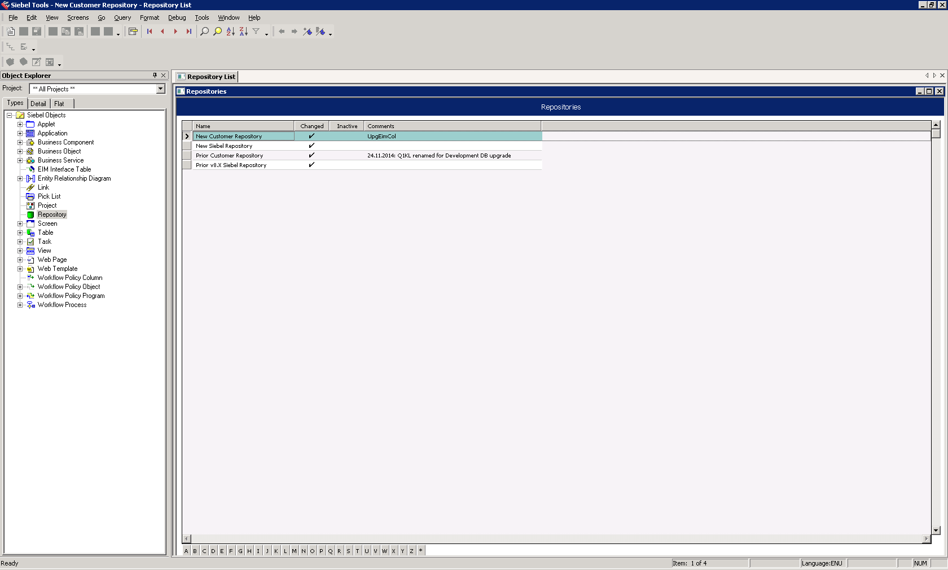Select the Pick List tree item
The image size is (948, 570).
(49, 196)
